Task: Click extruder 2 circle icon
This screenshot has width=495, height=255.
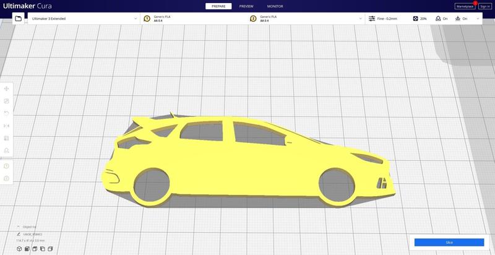Action: point(253,19)
